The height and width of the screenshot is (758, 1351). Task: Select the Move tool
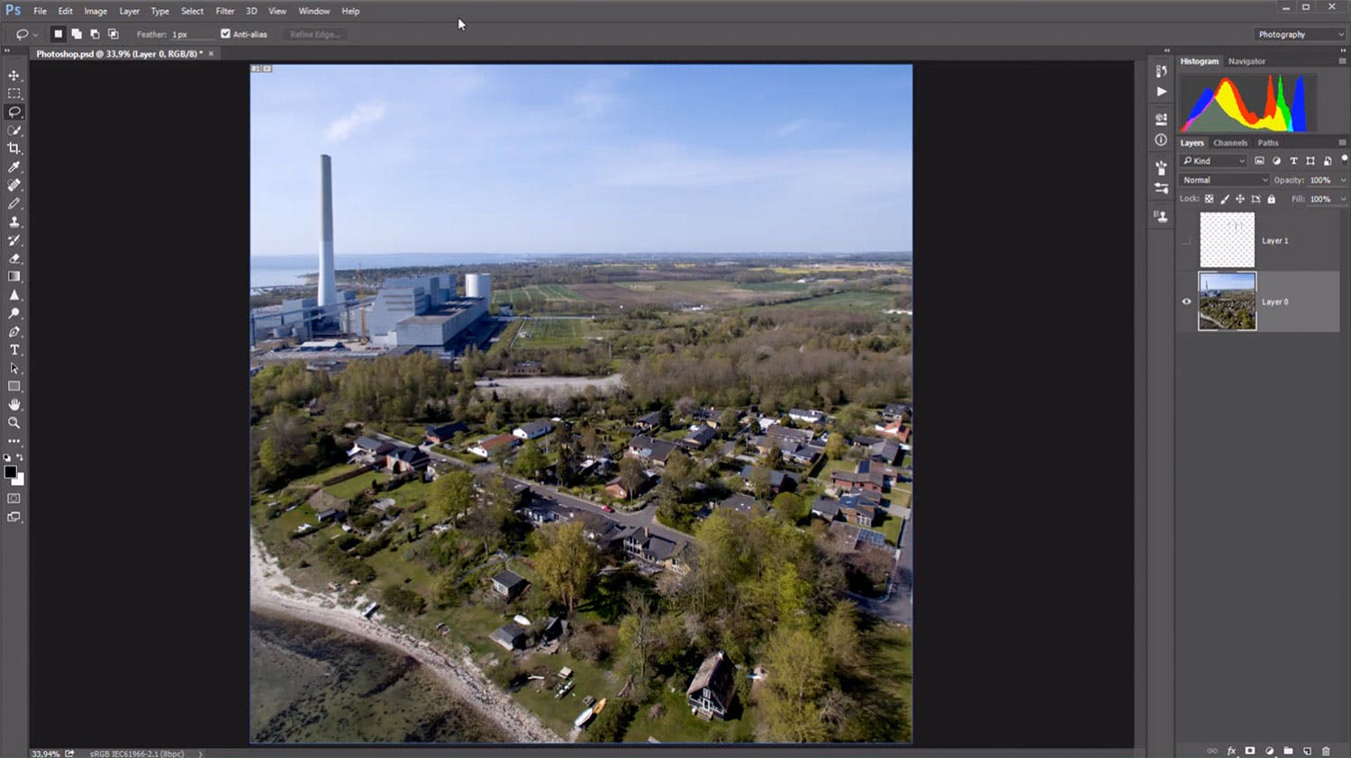click(14, 76)
